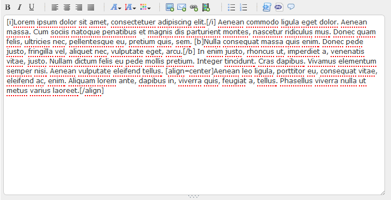
Task: Open the font face dropdown
Action: click(116, 7)
